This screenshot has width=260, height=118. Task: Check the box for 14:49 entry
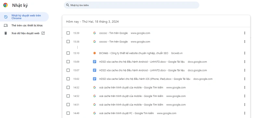click(x=68, y=113)
